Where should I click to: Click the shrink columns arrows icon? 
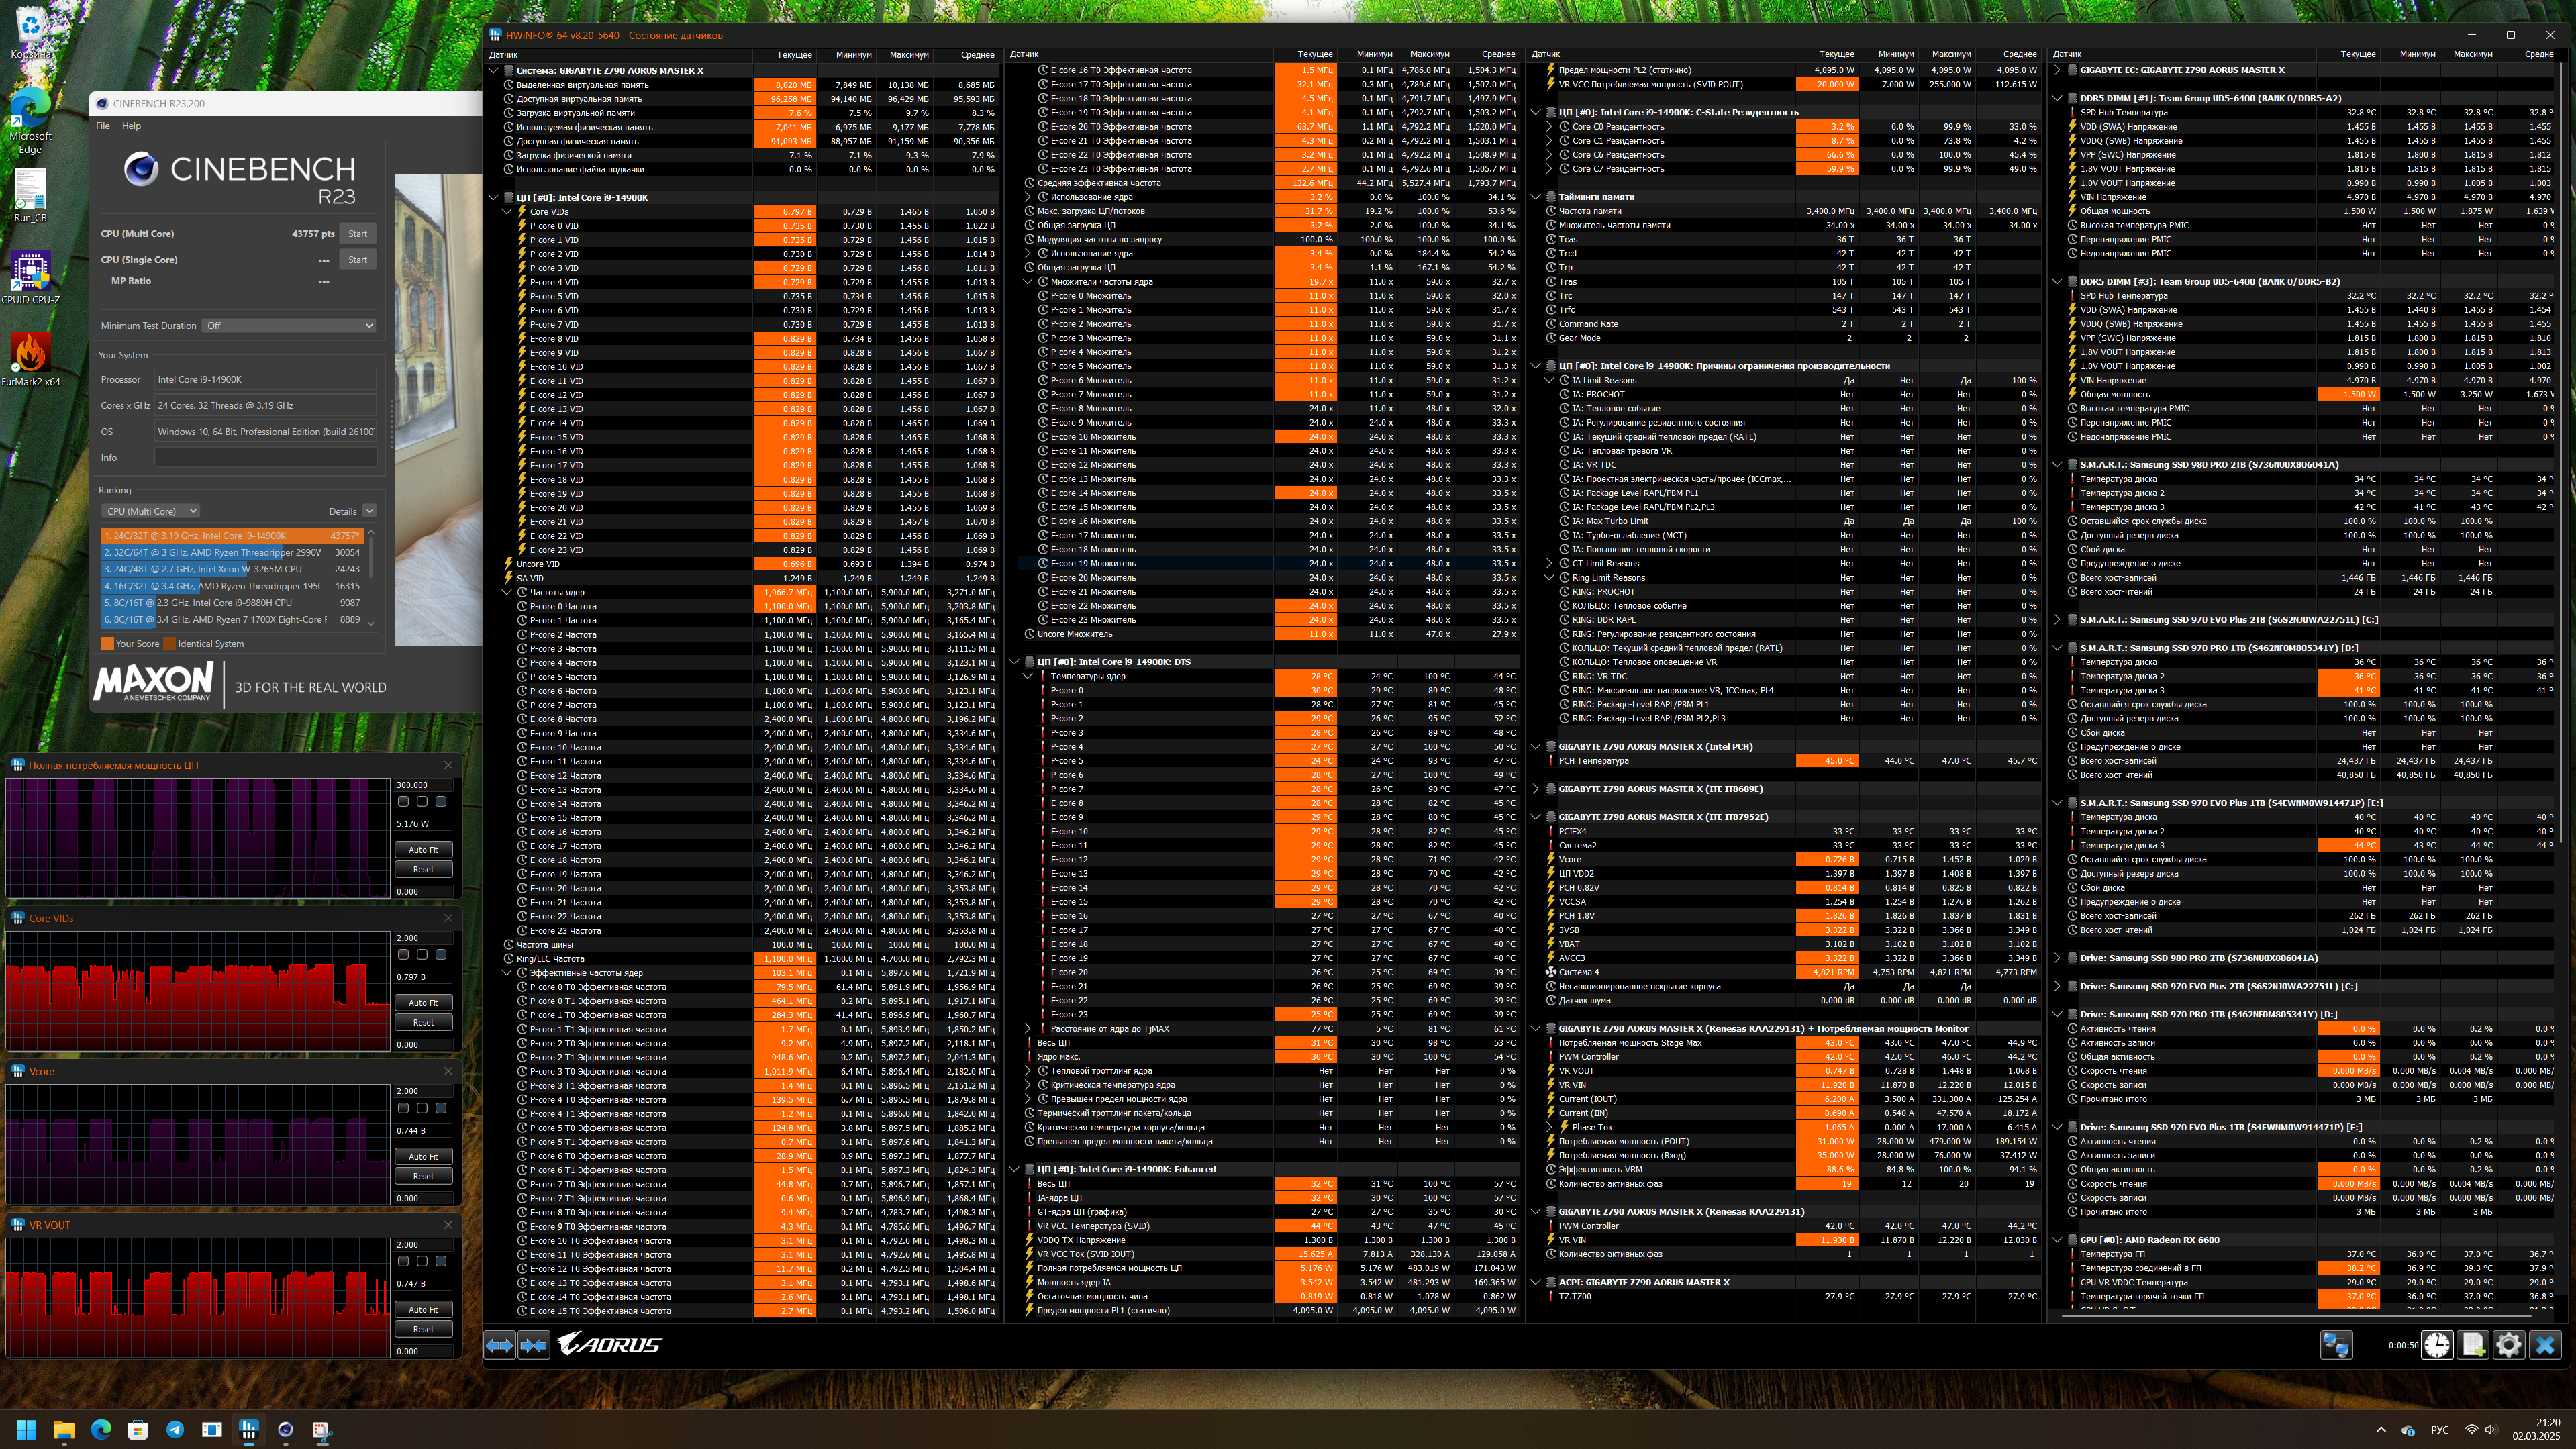[534, 1345]
